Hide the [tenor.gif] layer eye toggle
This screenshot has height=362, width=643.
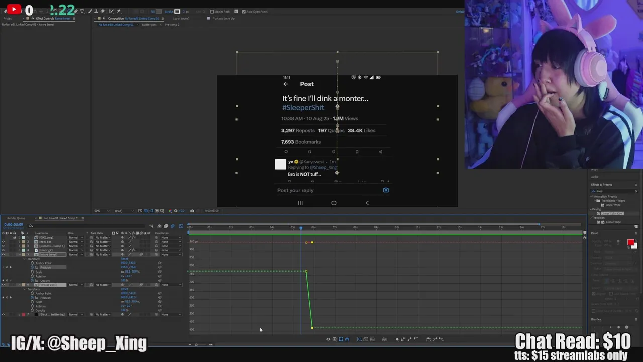pos(3,250)
